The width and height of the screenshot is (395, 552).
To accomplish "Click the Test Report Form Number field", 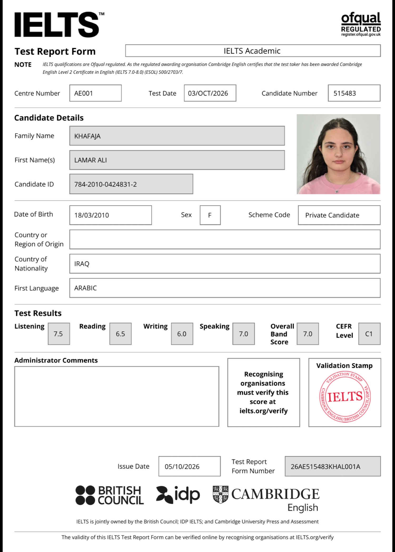I will pos(333,466).
